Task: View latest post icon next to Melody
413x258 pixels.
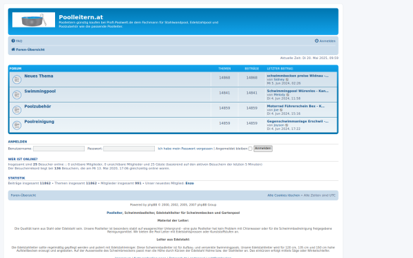Action: 288,95
